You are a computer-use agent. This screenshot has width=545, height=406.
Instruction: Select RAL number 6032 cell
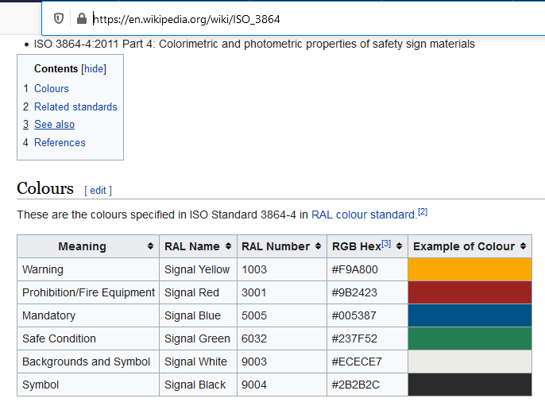pos(282,338)
